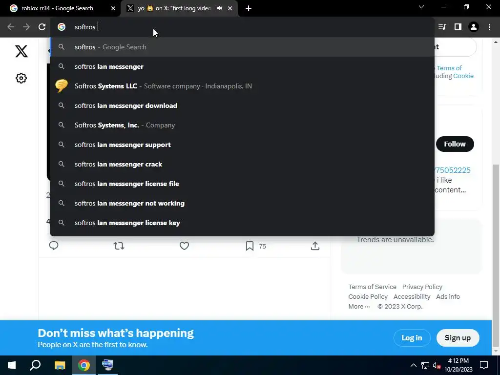Bookmark the post showing 75
Image resolution: width=500 pixels, height=375 pixels.
tap(250, 246)
